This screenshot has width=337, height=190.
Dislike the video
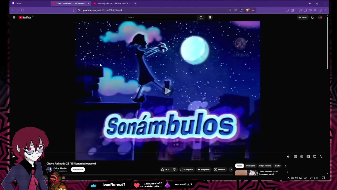click(x=174, y=169)
